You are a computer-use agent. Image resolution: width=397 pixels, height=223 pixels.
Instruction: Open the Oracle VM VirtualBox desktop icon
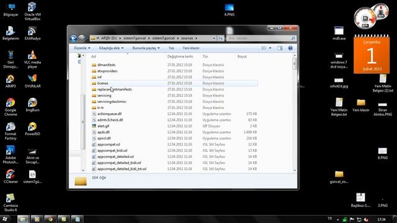pos(32,11)
